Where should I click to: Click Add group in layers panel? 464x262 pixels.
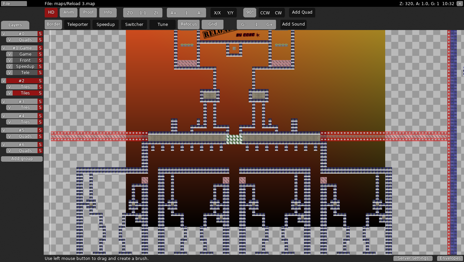click(22, 159)
